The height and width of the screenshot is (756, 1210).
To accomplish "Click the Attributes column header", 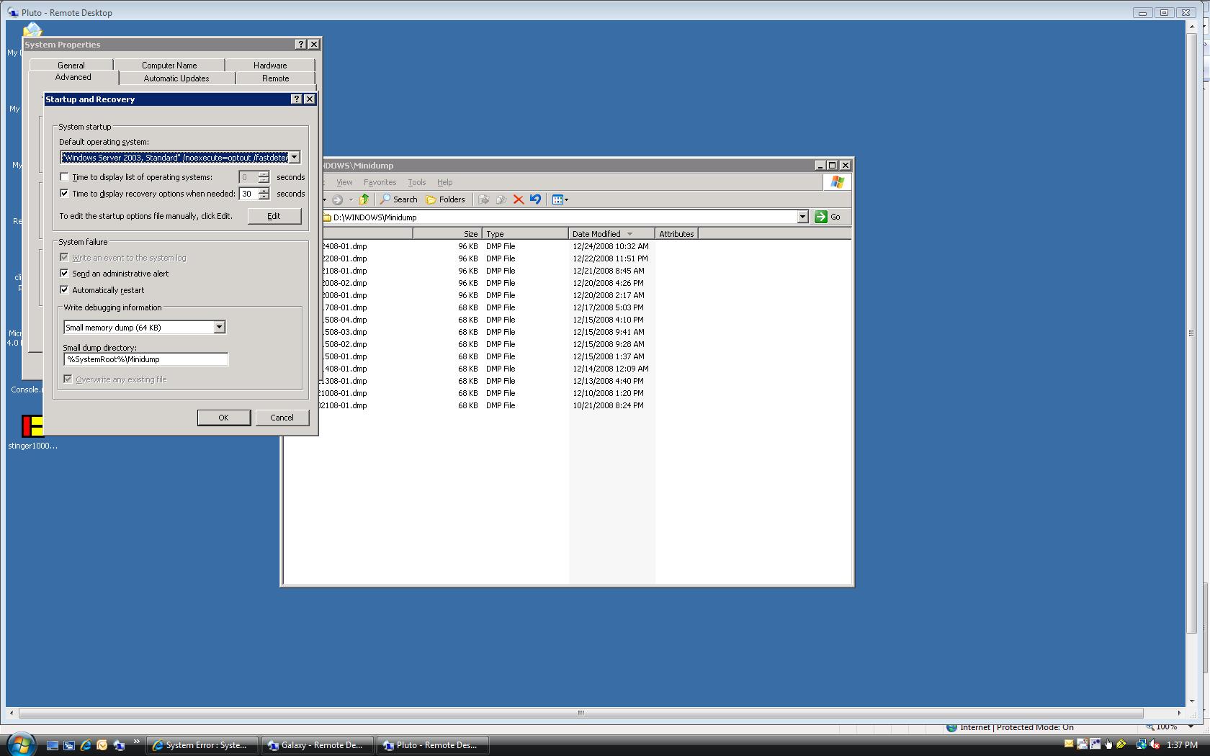I will coord(676,234).
